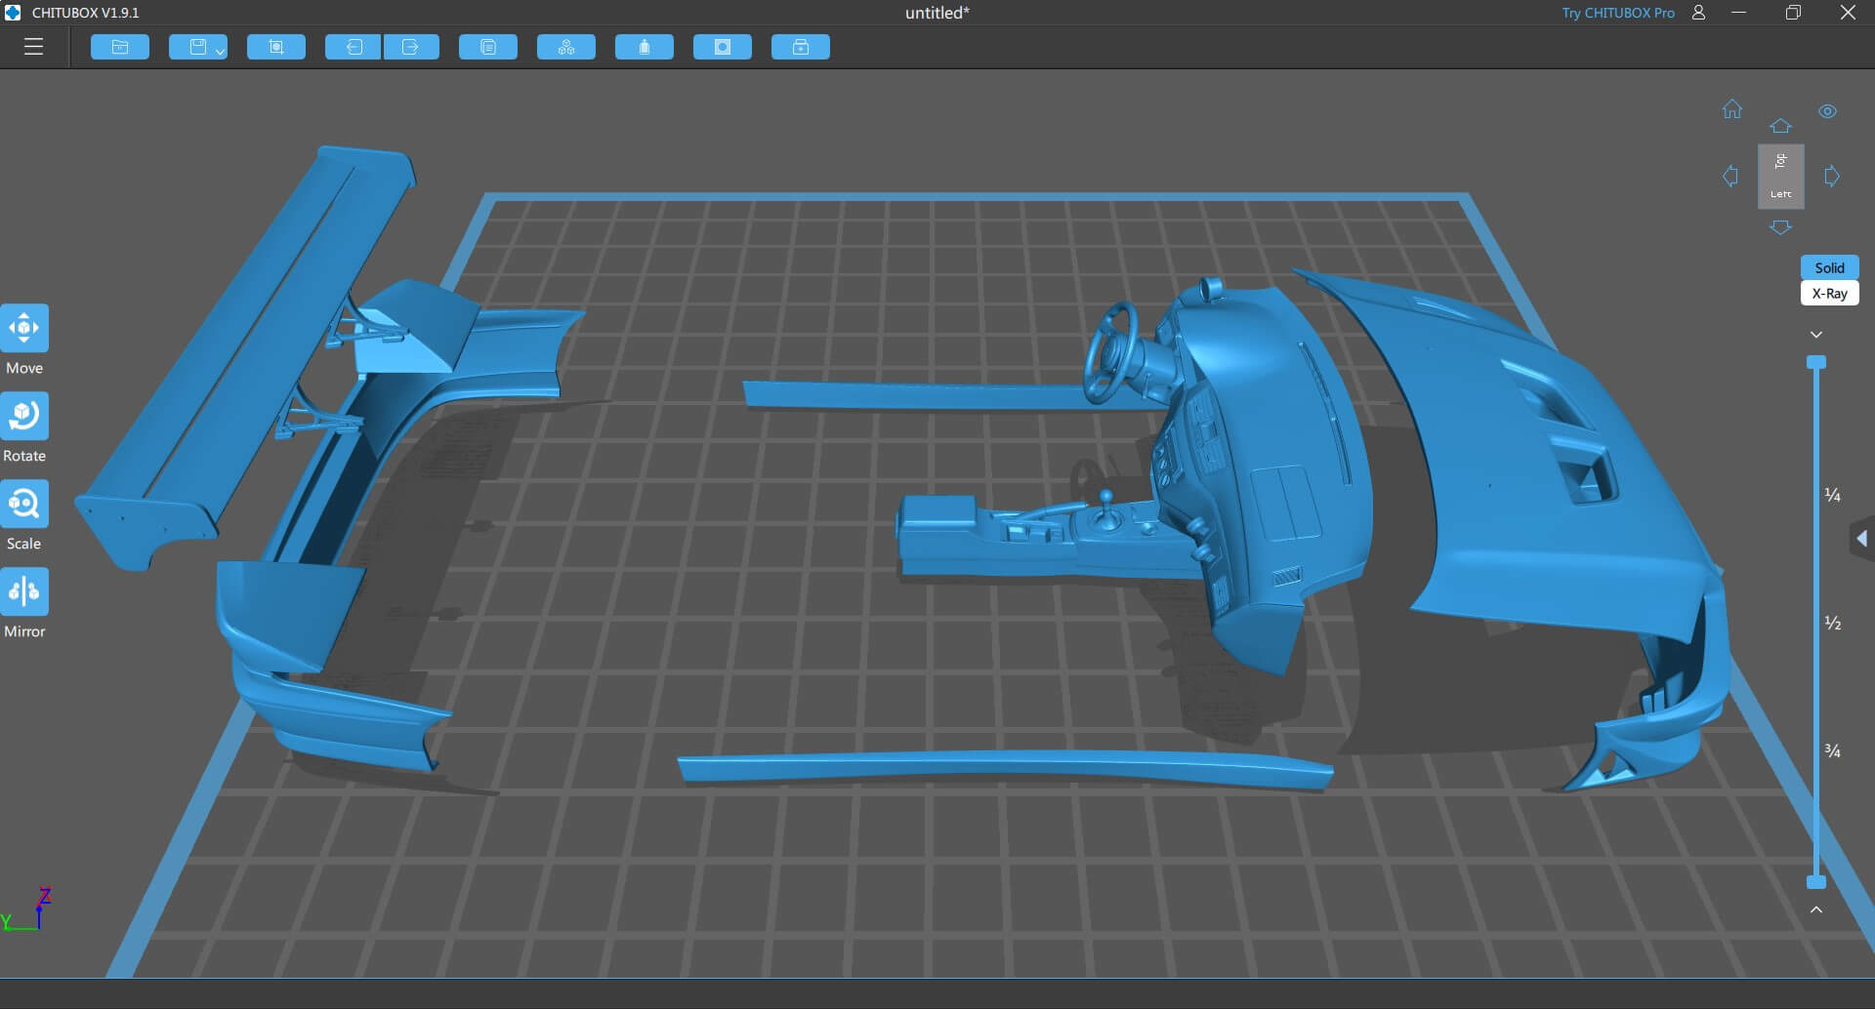Switch rendering to X-Ray mode
Image resolution: width=1875 pixels, height=1009 pixels.
click(x=1829, y=294)
